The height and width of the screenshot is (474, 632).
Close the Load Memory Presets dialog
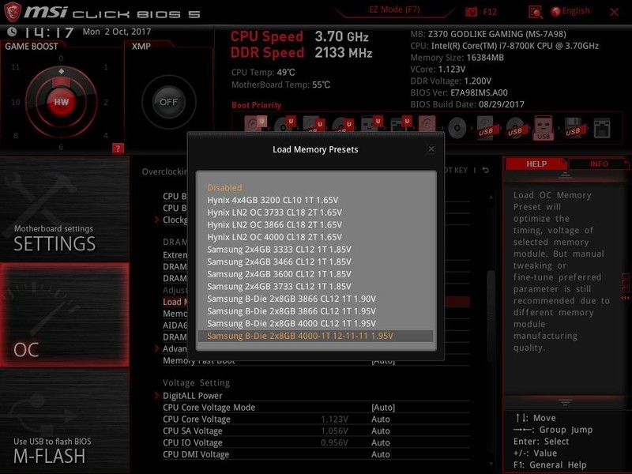(x=431, y=149)
